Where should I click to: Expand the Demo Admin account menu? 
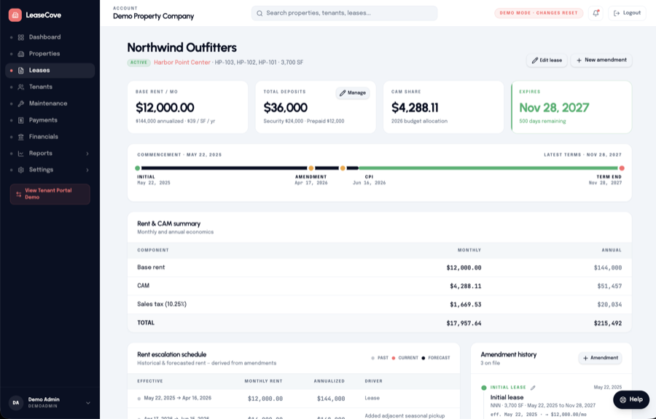[x=88, y=403]
